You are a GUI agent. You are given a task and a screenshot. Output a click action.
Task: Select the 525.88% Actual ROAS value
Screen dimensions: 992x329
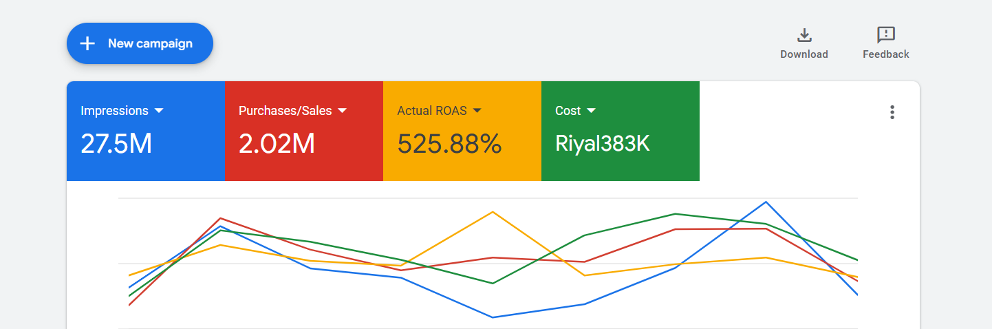tap(449, 144)
